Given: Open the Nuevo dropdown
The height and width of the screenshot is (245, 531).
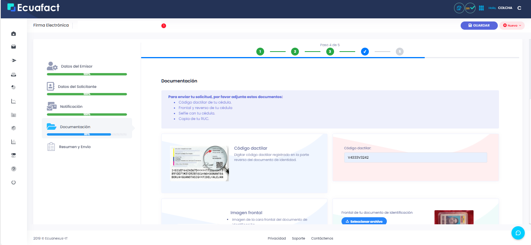Looking at the screenshot, I should (x=512, y=25).
